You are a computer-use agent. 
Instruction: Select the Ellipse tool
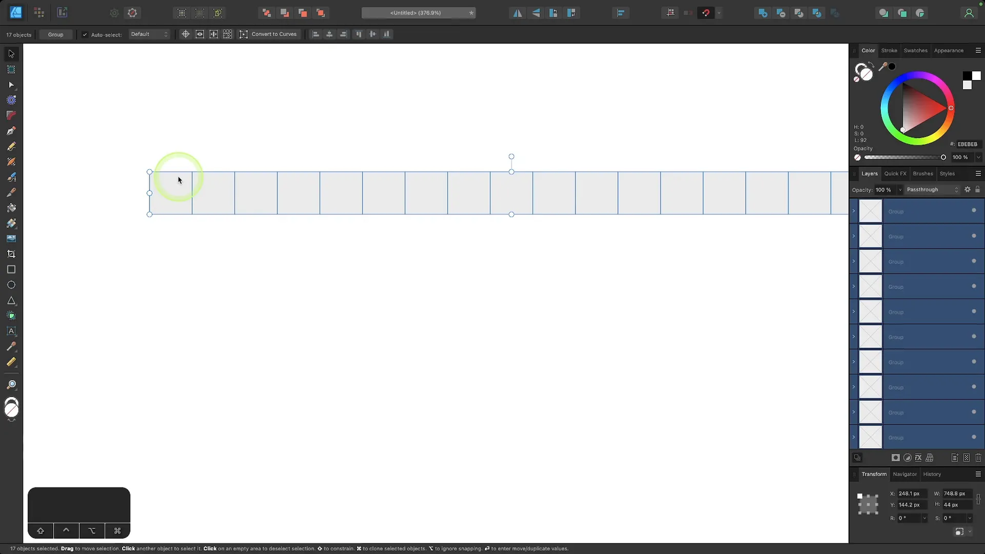click(x=11, y=284)
